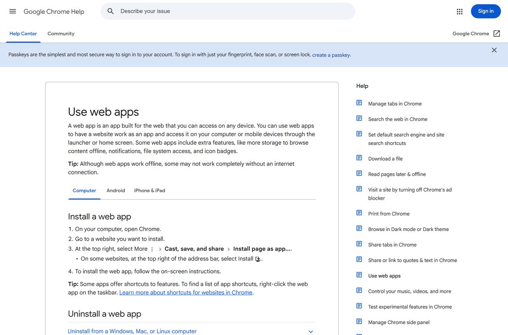The image size is (508, 335).
Task: Click article icon beside Read pages later & offline
Action: point(359,173)
